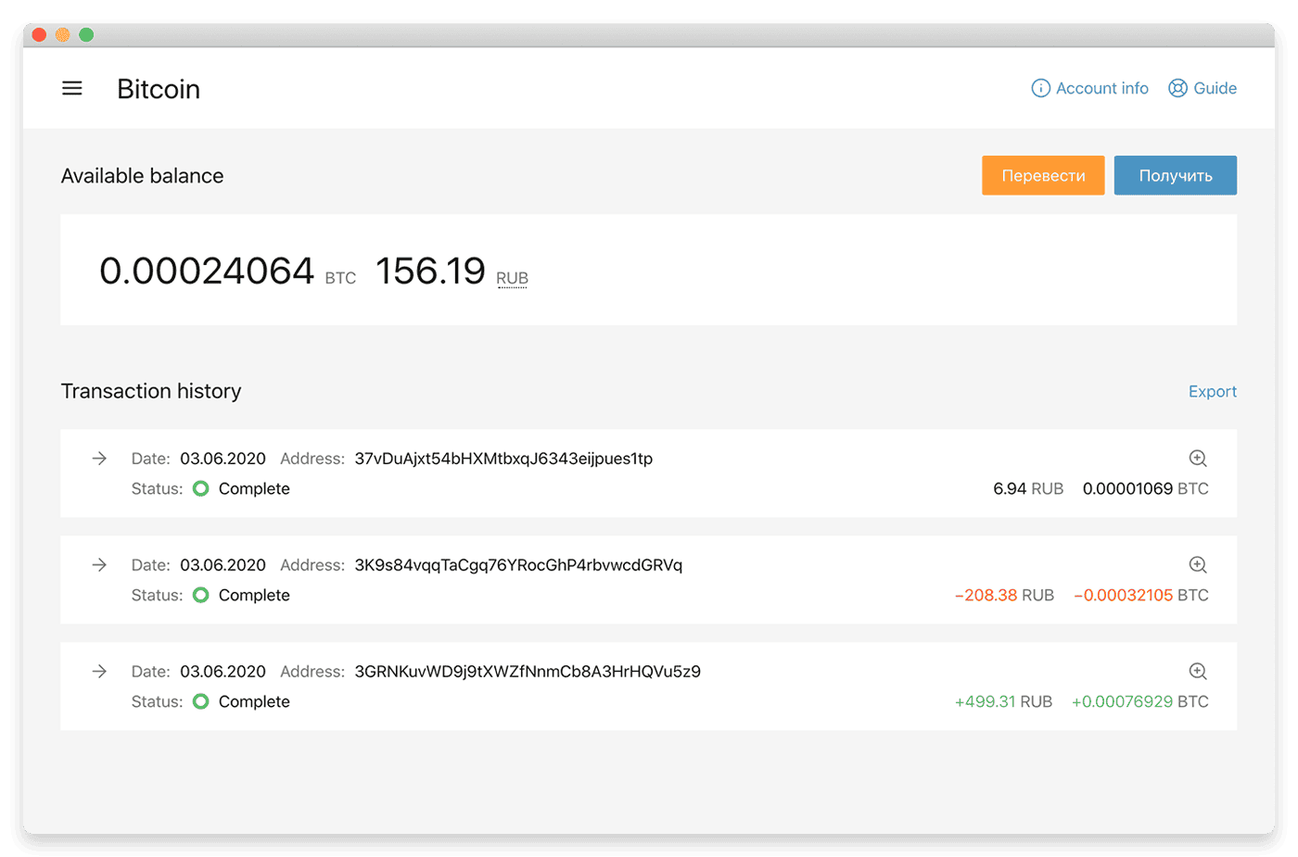
Task: Click the blue Получить button
Action: (x=1176, y=175)
